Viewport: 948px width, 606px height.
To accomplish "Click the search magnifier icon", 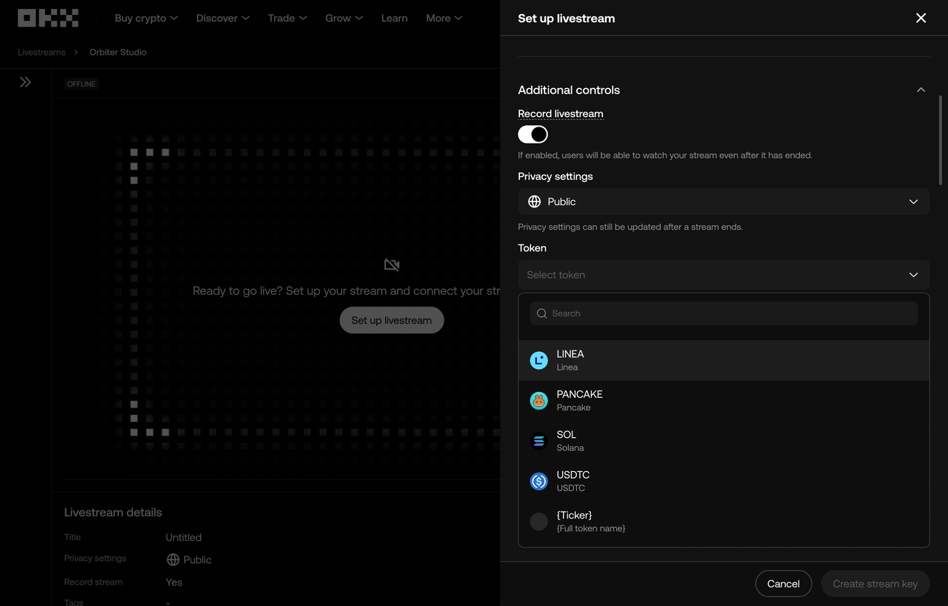I will (542, 313).
